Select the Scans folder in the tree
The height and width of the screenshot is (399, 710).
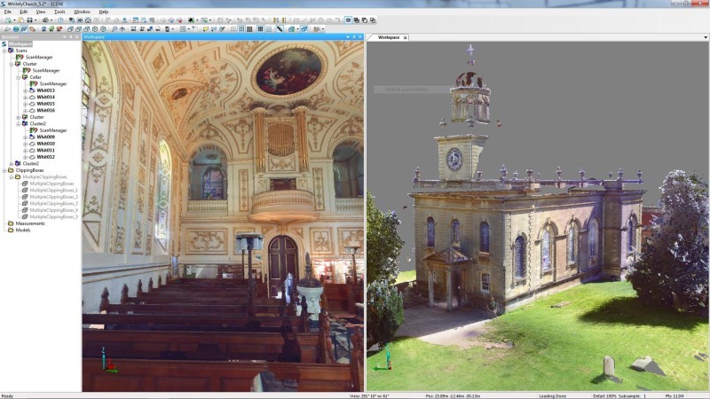click(x=21, y=51)
